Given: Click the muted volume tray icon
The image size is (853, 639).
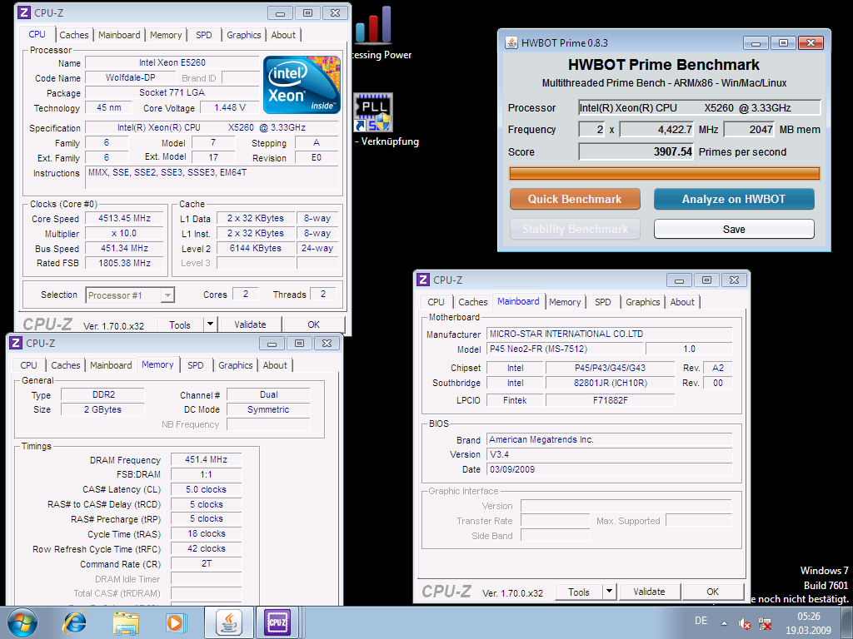Looking at the screenshot, I should click(744, 623).
